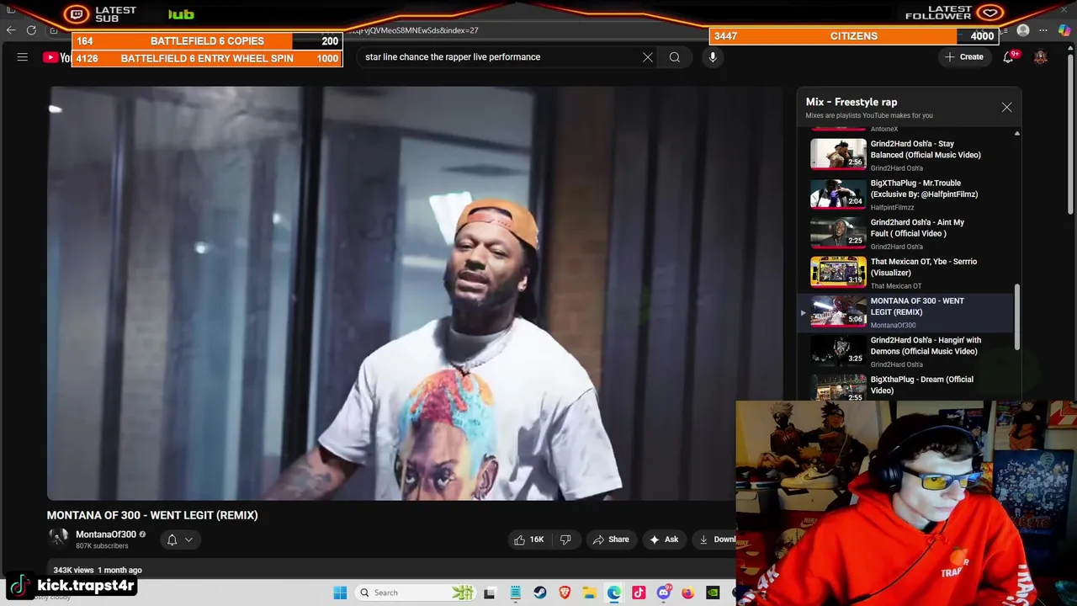Image resolution: width=1077 pixels, height=606 pixels.
Task: Dislike the video with thumbs down
Action: tap(565, 540)
